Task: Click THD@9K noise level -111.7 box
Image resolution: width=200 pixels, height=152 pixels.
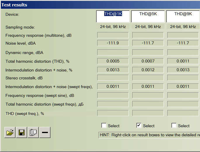Action: 183,43
